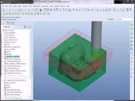This screenshot has height=101, width=135.
Task: Toggle datum planes display
Action: [98, 10]
